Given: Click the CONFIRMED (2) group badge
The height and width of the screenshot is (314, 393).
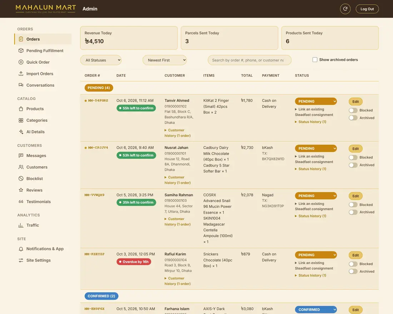Looking at the screenshot, I should (101, 296).
